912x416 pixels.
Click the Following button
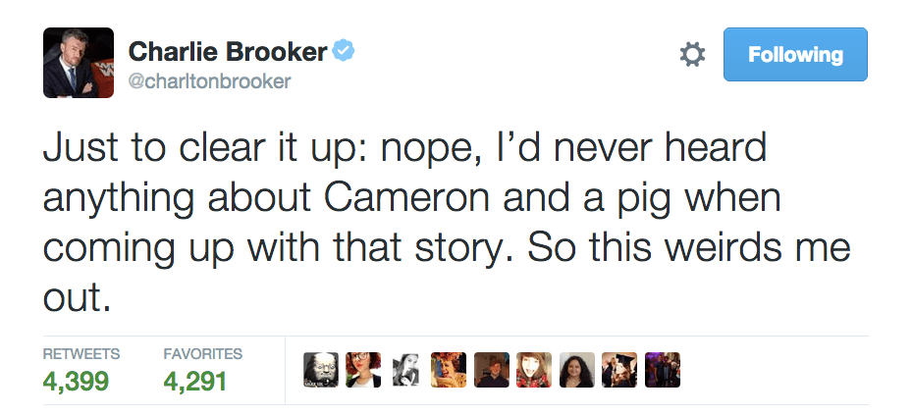click(795, 55)
